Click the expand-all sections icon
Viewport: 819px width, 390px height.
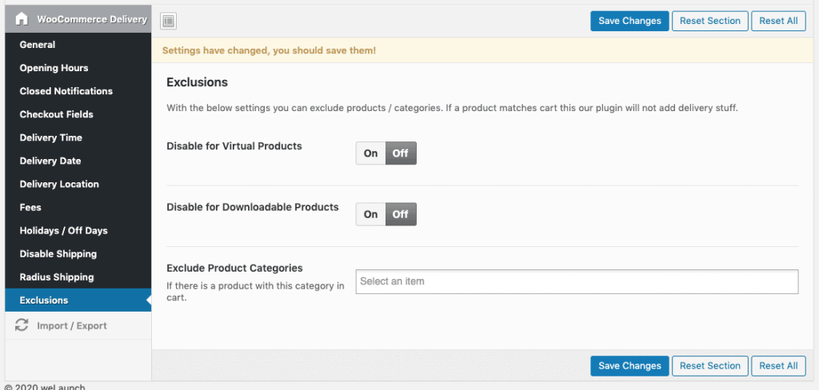click(169, 22)
